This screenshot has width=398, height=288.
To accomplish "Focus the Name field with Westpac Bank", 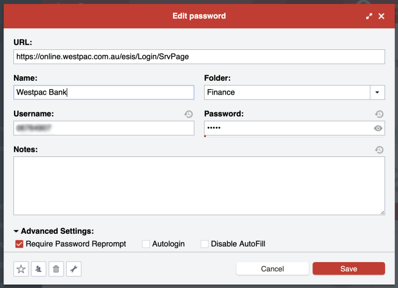I will tap(104, 92).
